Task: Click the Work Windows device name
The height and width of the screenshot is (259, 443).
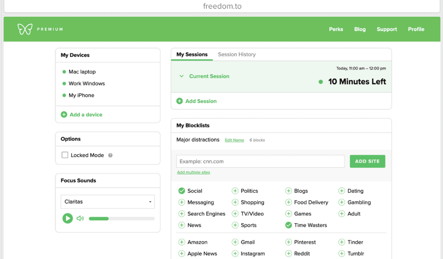Action: [x=87, y=84]
